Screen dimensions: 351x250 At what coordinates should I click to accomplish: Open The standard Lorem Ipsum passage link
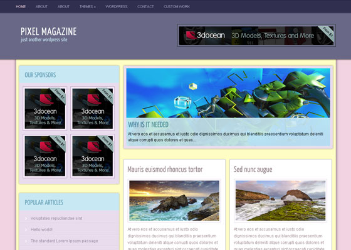tap(64, 241)
